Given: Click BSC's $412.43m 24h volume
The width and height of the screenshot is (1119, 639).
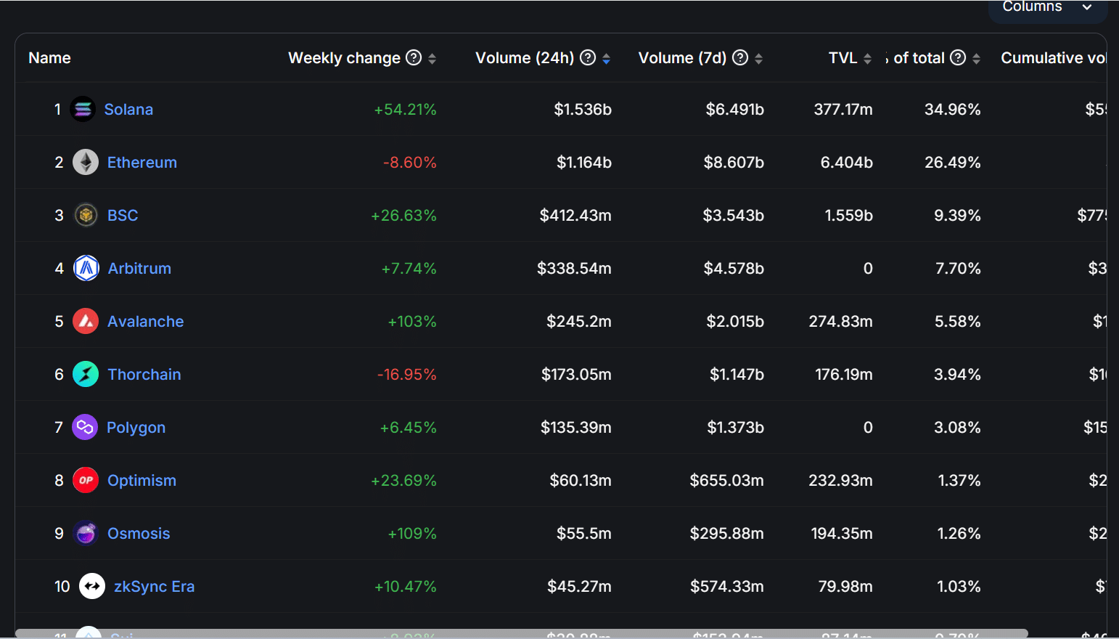Looking at the screenshot, I should (575, 215).
